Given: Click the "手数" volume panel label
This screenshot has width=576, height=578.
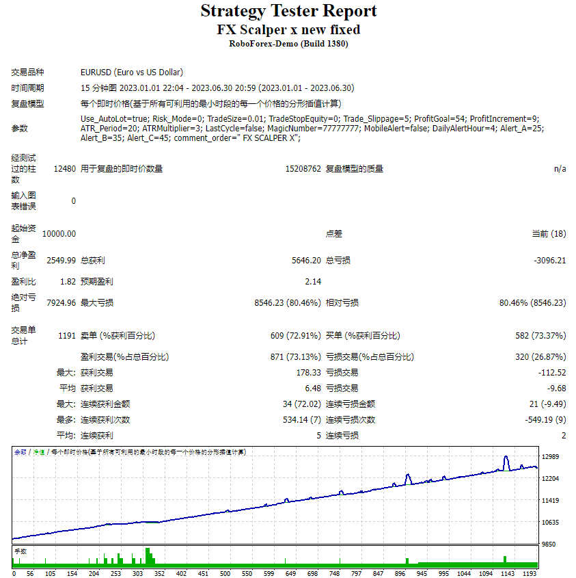Looking at the screenshot, I should coord(20,551).
